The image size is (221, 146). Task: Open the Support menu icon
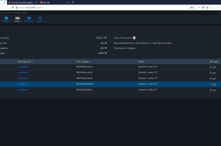click(40, 18)
